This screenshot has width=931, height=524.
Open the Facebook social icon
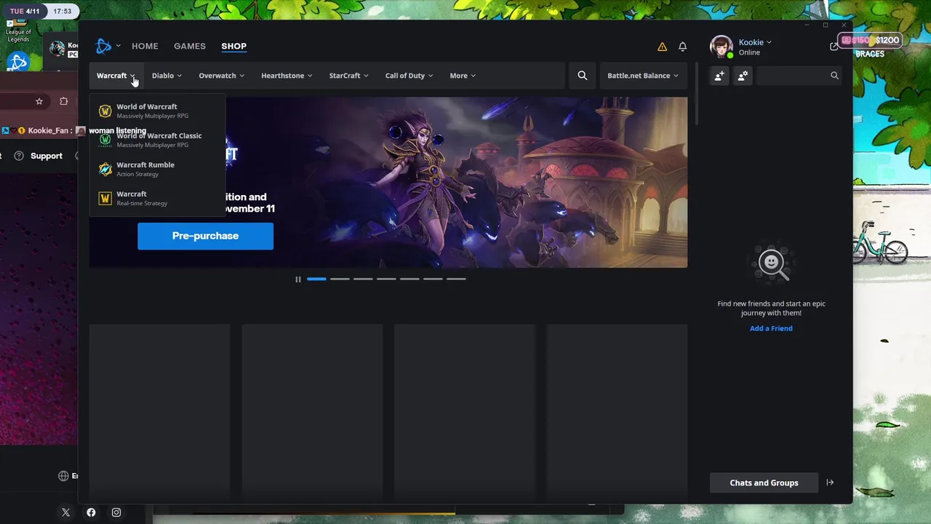pyautogui.click(x=91, y=512)
